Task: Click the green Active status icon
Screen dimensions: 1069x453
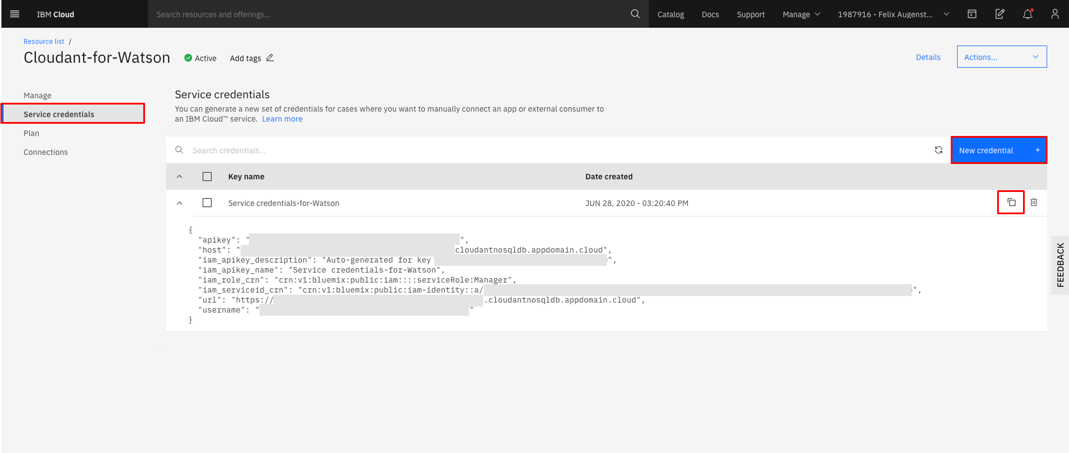Action: pos(188,58)
